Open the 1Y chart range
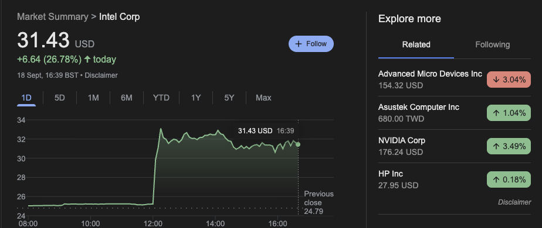This screenshot has width=542, height=228. point(196,98)
